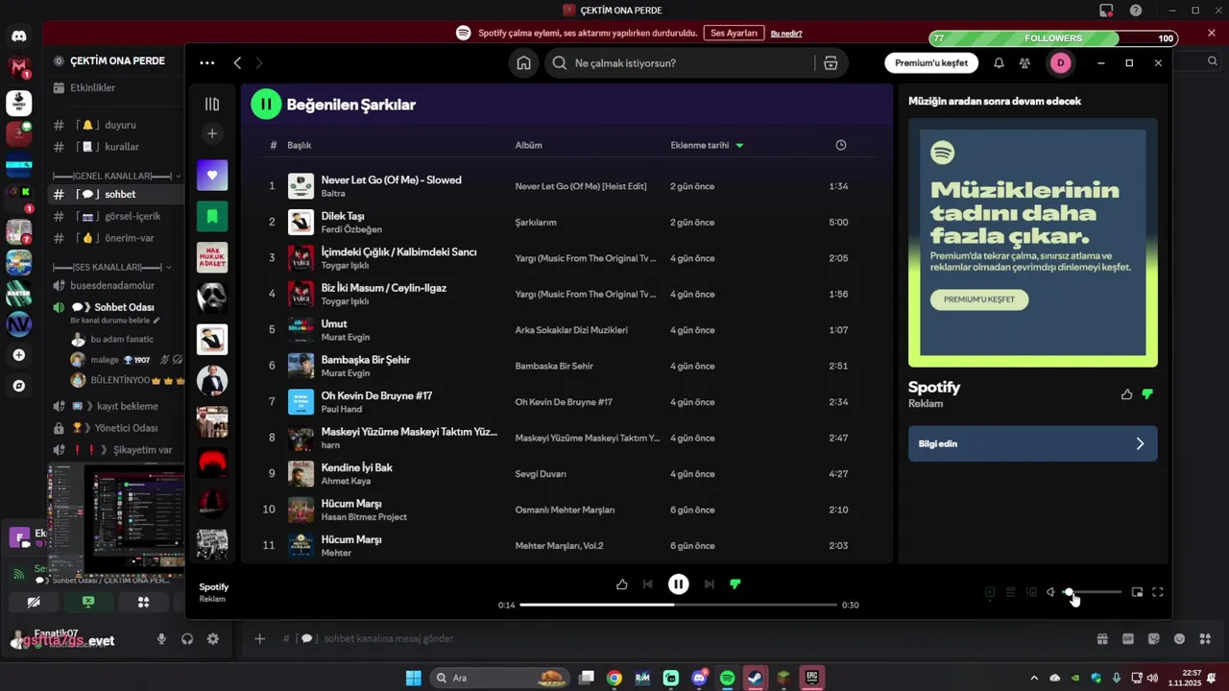Go back with Spotify left arrow
The width and height of the screenshot is (1229, 691).
(237, 63)
